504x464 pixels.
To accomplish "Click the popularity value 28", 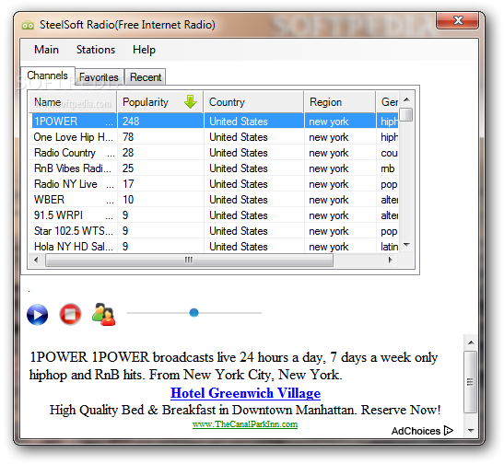I will tap(128, 153).
